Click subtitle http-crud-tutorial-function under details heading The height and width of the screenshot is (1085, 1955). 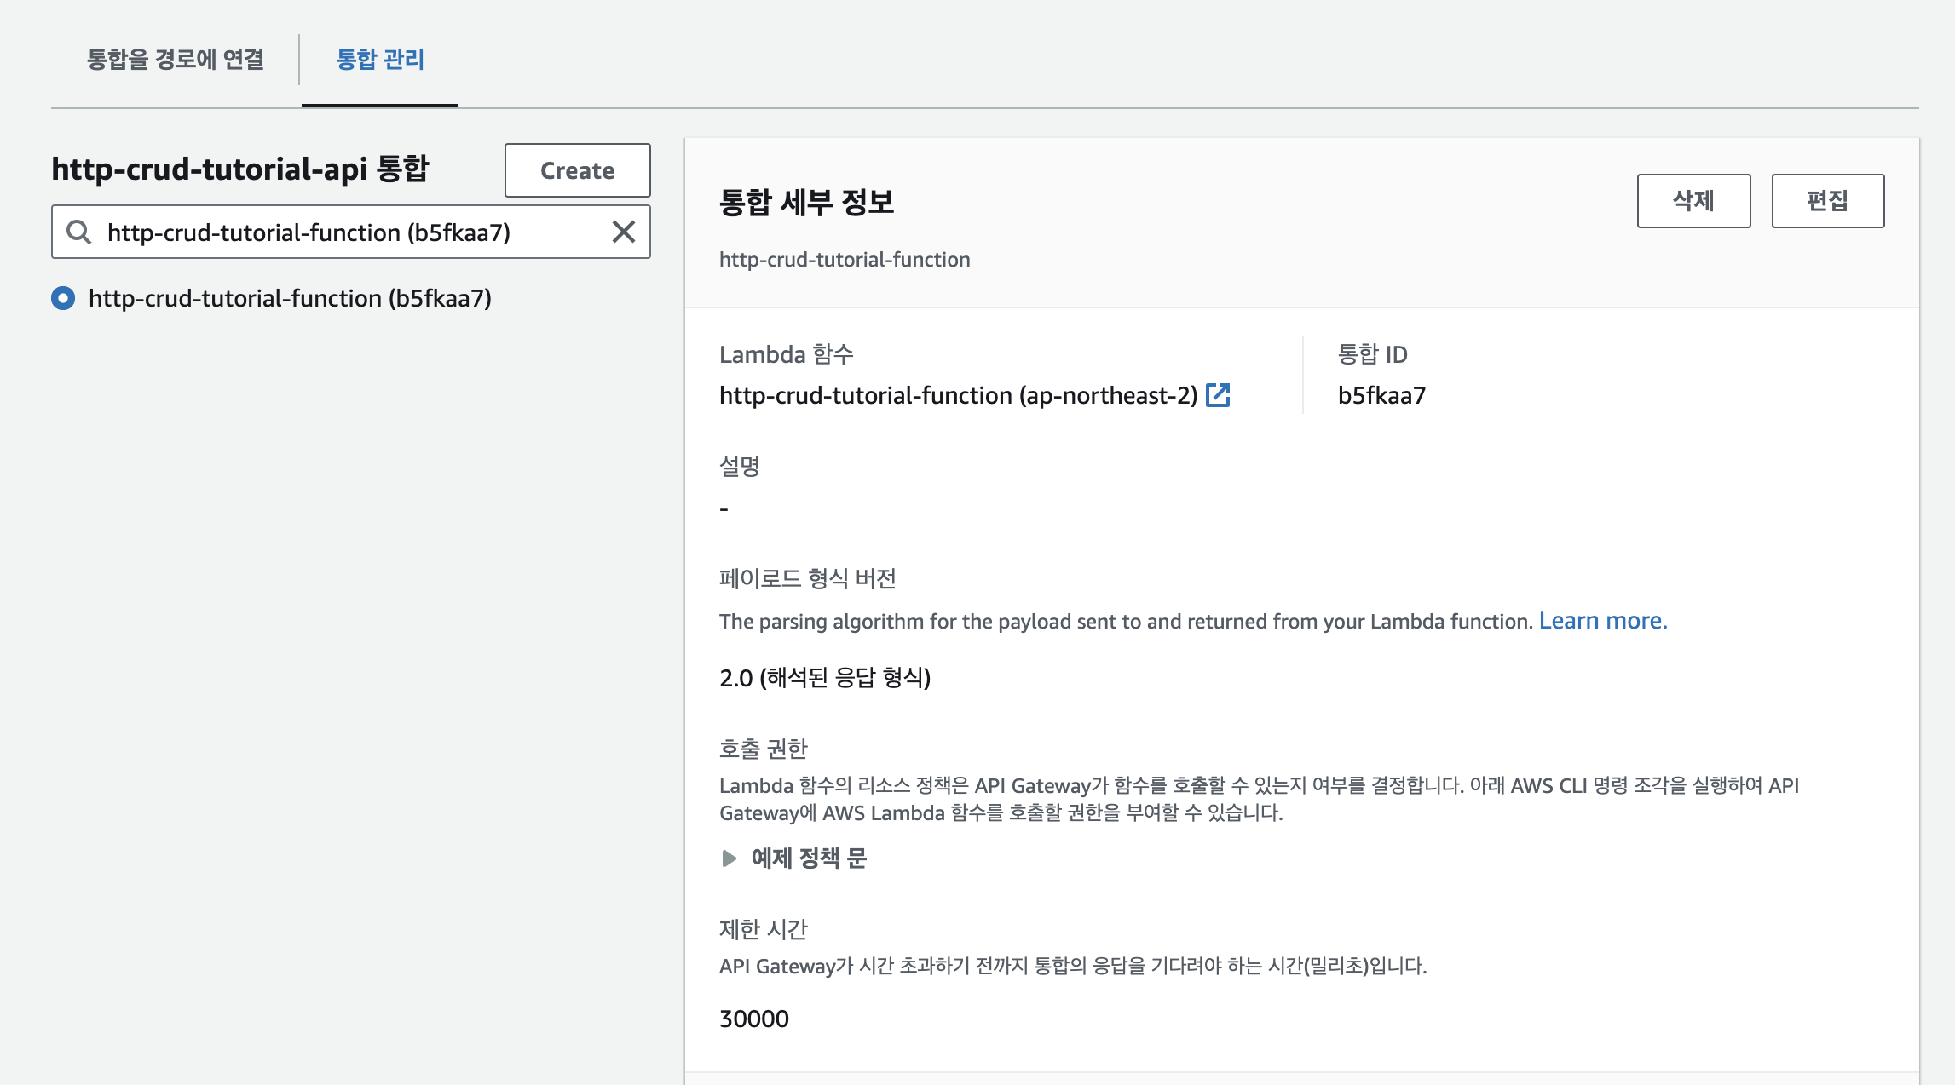point(845,259)
